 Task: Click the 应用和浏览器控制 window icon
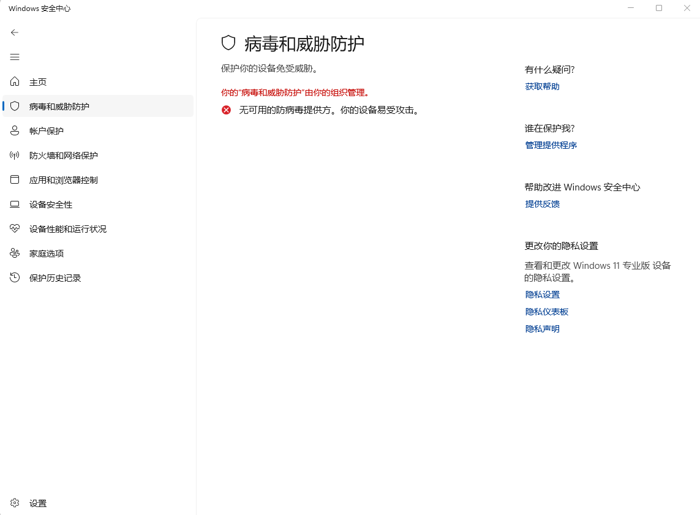tap(15, 179)
